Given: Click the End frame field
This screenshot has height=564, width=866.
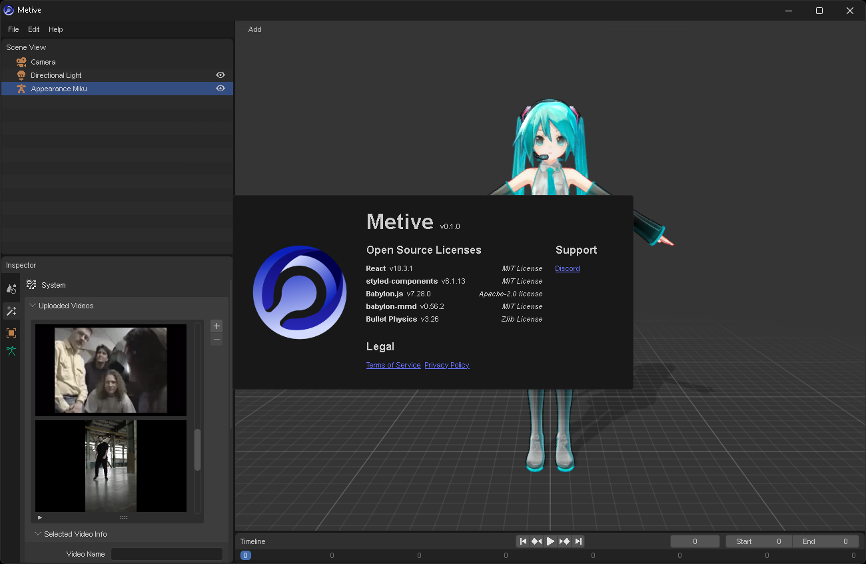Looking at the screenshot, I should coord(825,541).
